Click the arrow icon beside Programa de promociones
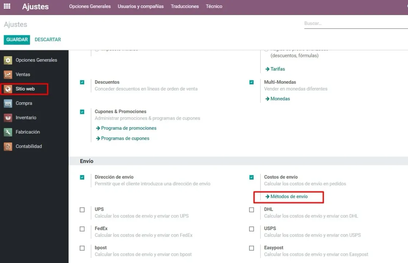408x263 pixels. (98, 128)
